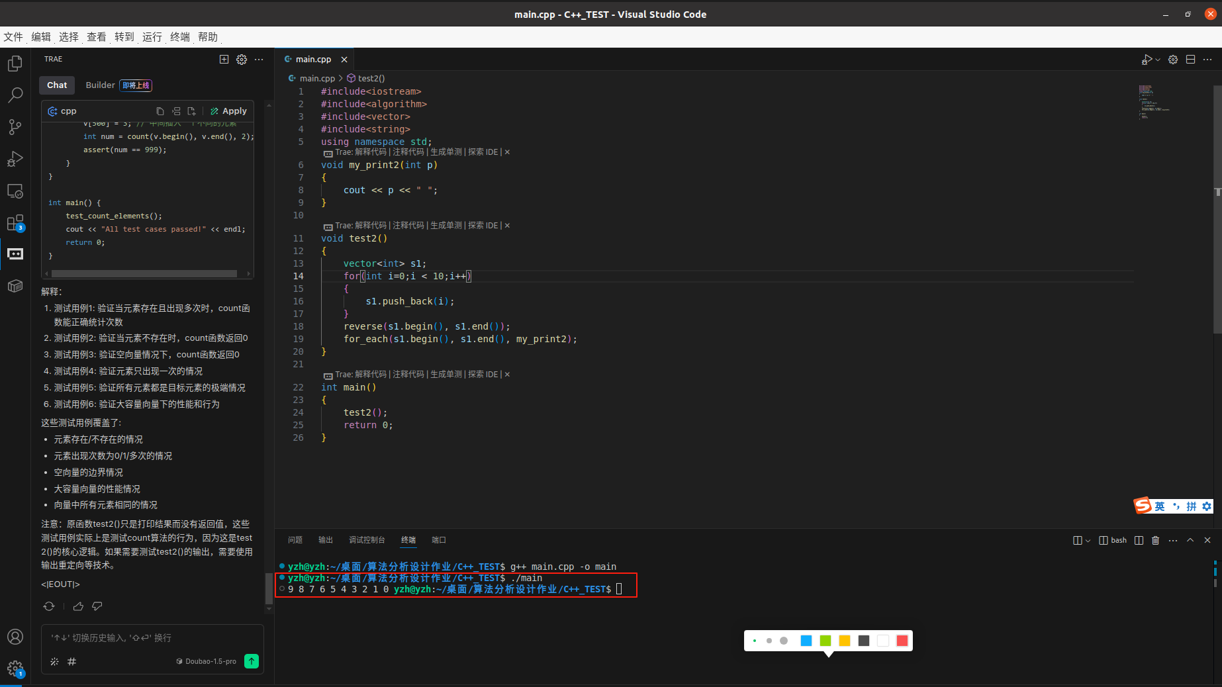The height and width of the screenshot is (687, 1222).
Task: Open TRAE panel more actions menu
Action: point(259,60)
